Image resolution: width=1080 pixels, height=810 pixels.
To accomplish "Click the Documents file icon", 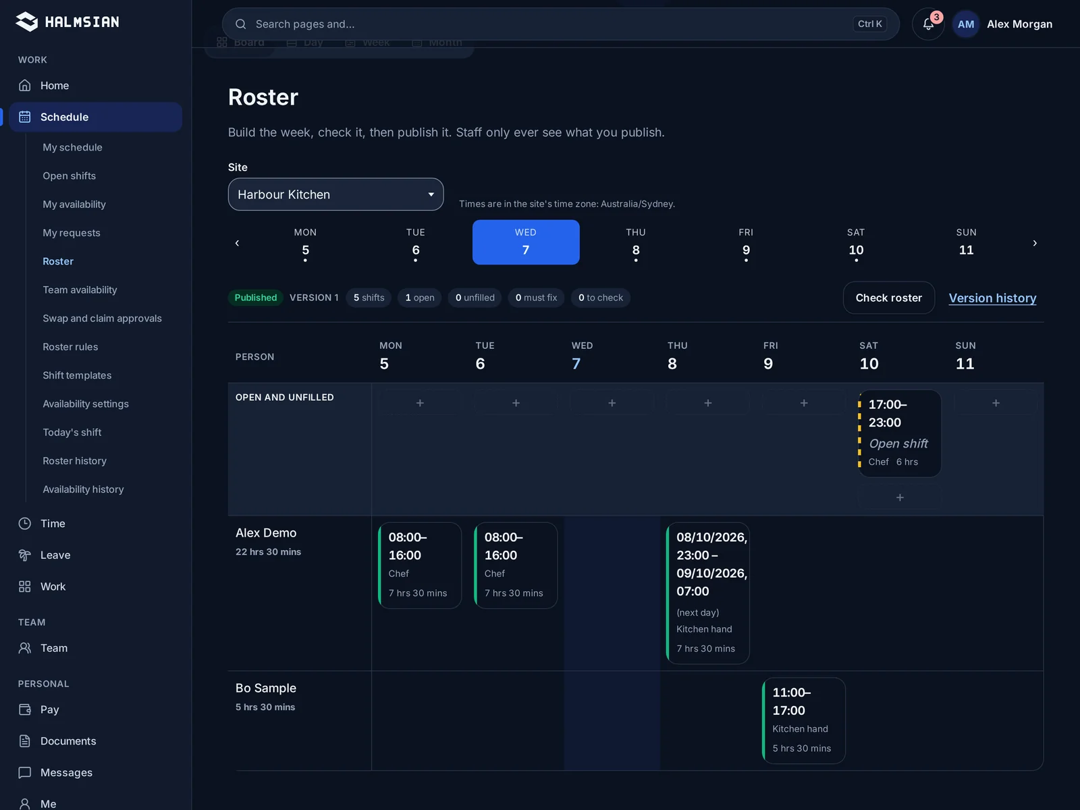I will click(25, 741).
